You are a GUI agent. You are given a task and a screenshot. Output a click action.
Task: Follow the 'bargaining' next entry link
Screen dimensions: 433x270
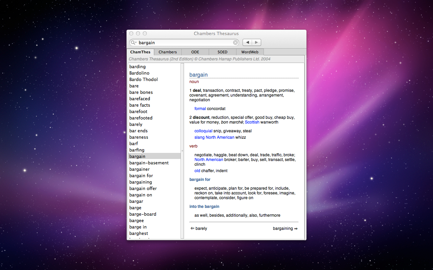[x=285, y=228]
